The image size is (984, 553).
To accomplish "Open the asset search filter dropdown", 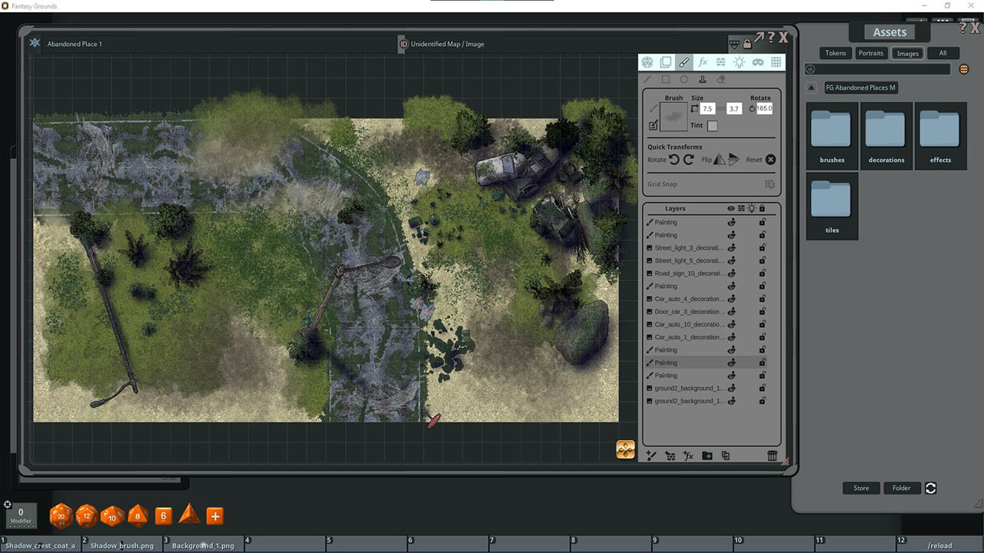I will point(809,68).
